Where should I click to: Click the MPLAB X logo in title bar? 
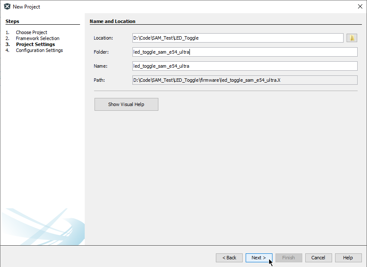7,6
